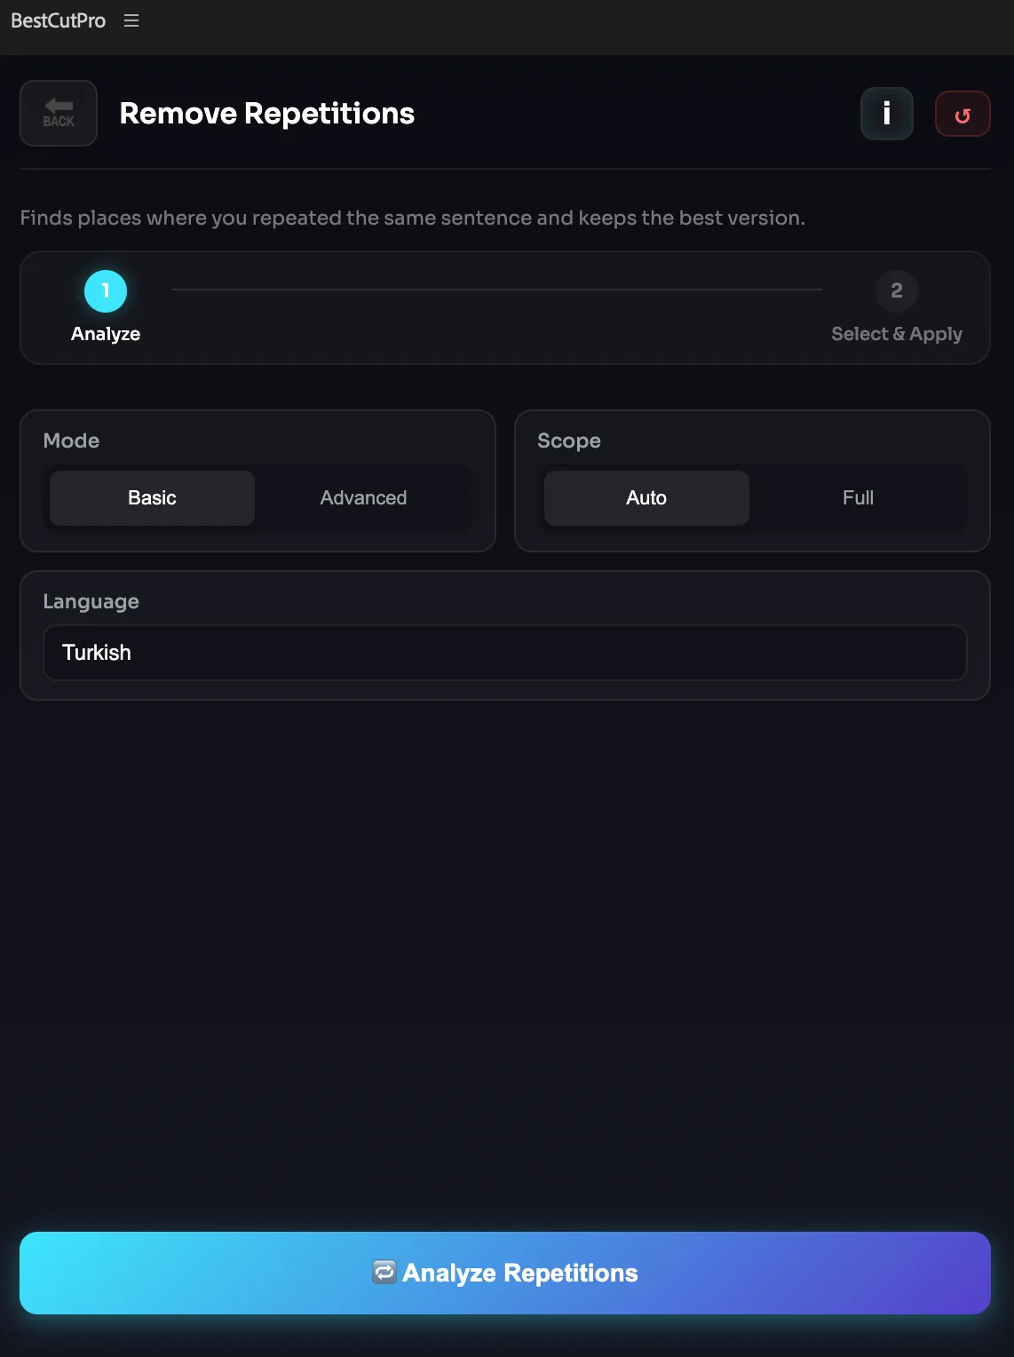Click the info icon in the header

pos(885,113)
